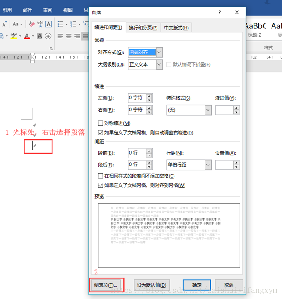
Task: Click the phonetic guide (wén) icon
Action: click(40, 24)
